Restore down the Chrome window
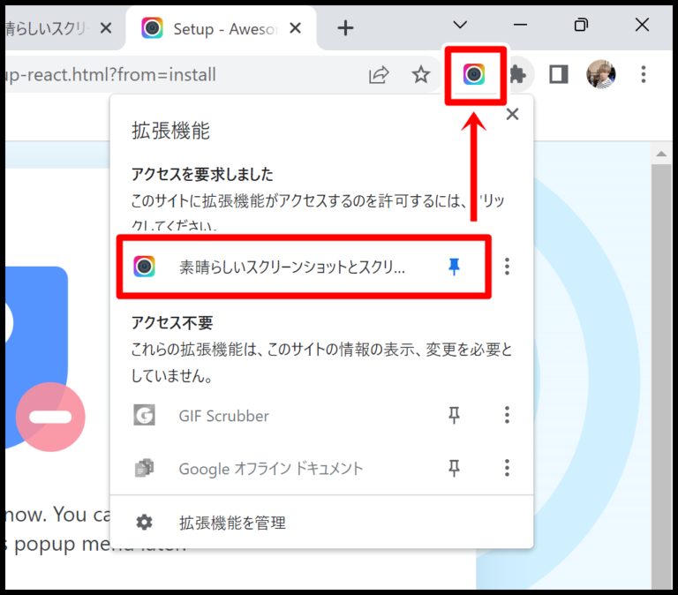 [581, 25]
